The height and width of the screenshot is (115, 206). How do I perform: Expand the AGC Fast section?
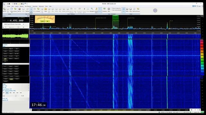(16, 86)
